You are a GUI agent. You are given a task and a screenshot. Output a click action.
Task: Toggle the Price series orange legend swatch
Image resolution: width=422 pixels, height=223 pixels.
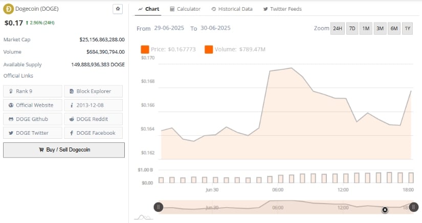(x=145, y=49)
